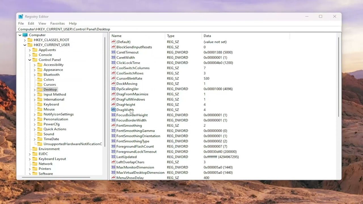Click the DWORD icon beside CaretTimeout
This screenshot has height=204, width=363.
(113, 52)
